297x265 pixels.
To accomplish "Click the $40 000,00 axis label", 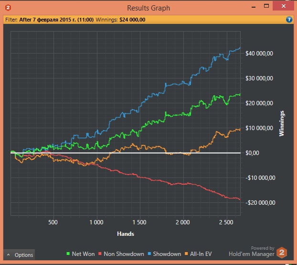I will coord(259,54).
